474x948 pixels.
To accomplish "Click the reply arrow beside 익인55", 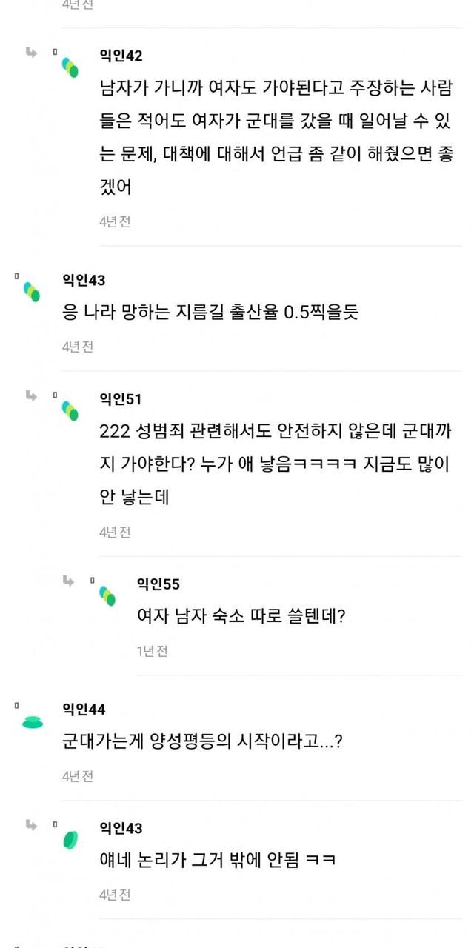I will 68,581.
